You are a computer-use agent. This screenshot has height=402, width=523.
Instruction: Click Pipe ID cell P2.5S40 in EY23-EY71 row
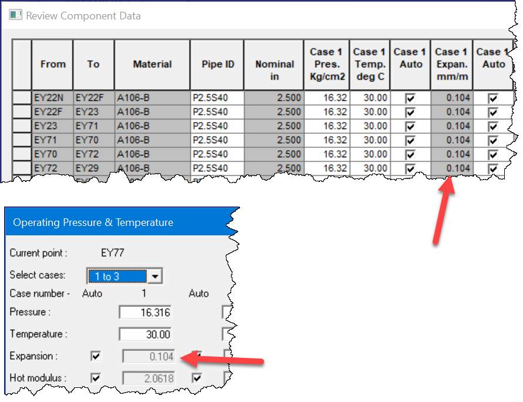217,126
